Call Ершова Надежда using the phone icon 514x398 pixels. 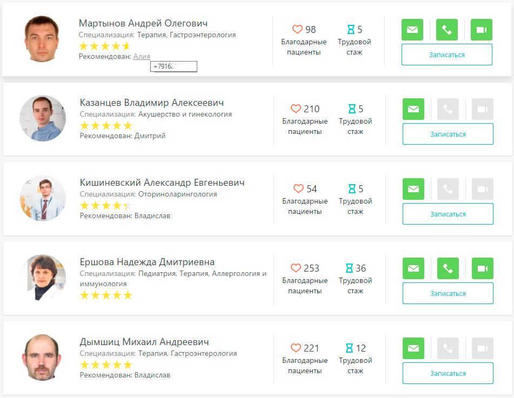448,268
